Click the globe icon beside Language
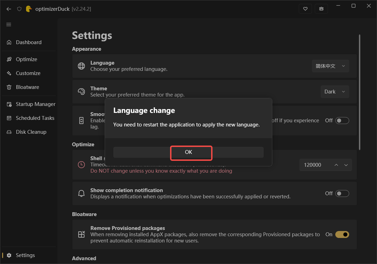Viewport: 377px width, 264px height. click(81, 66)
